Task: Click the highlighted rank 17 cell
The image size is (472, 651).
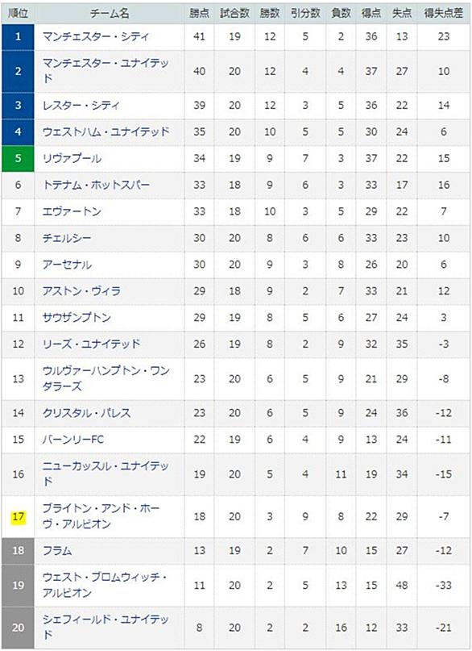Action: [18, 516]
